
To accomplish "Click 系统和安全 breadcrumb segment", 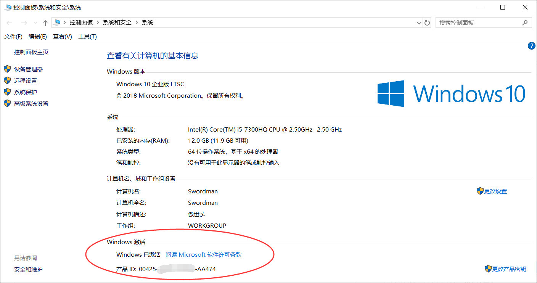I will coord(117,23).
